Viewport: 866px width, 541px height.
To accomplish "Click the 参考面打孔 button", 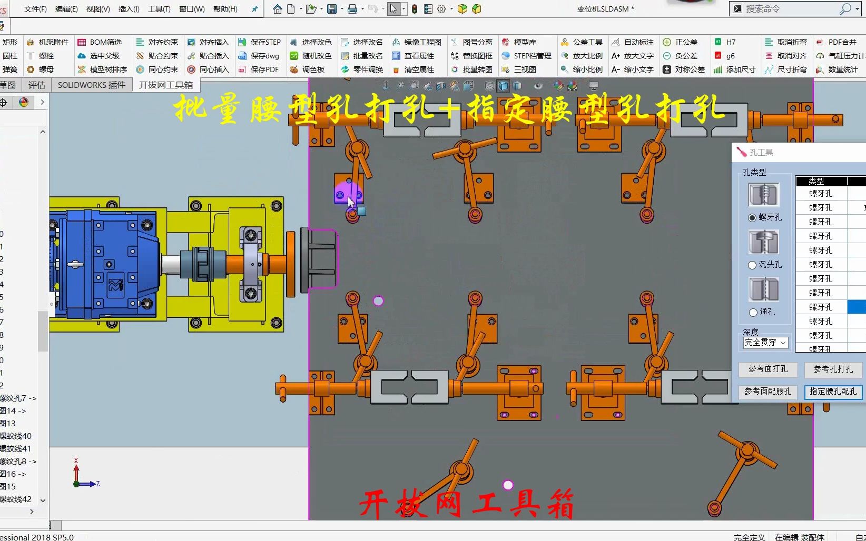I will [768, 369].
